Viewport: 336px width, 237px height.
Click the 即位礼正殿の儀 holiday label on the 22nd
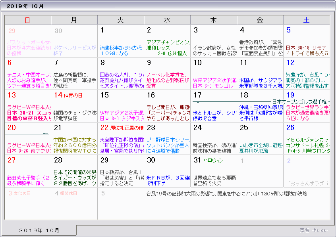(x=127, y=128)
